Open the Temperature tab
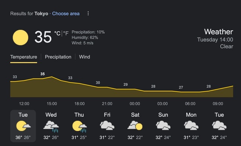 (24, 57)
